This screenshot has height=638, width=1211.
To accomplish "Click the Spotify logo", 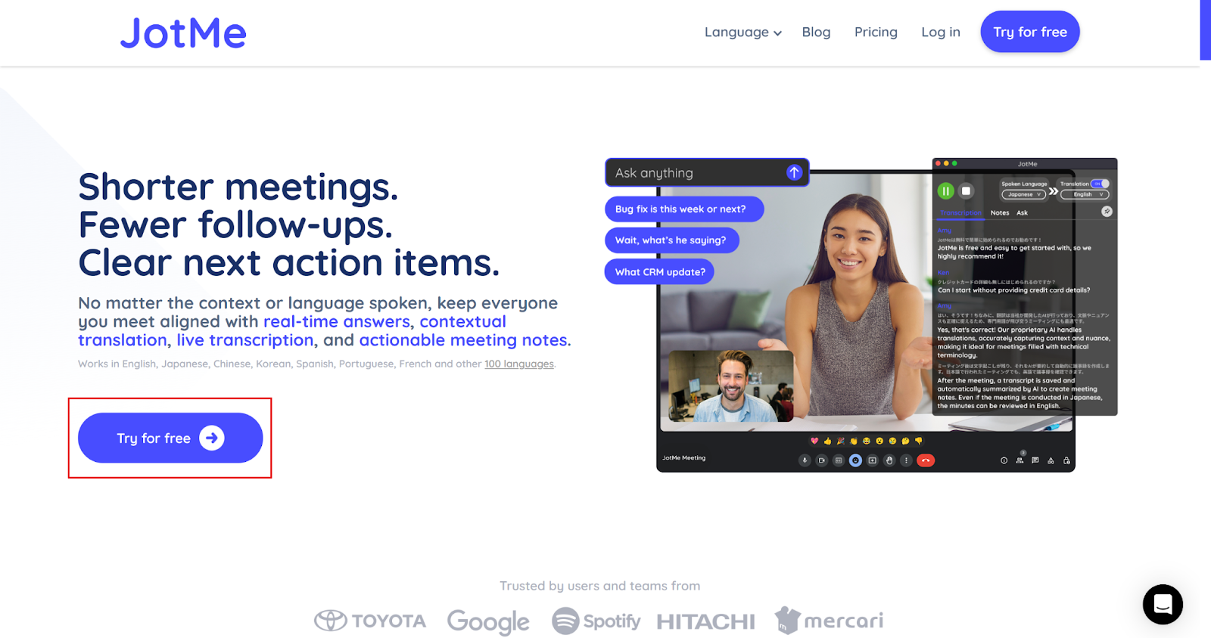I will point(596,621).
